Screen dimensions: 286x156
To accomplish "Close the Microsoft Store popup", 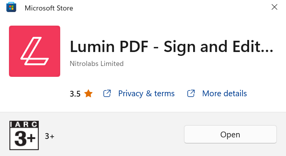I will (274, 7).
